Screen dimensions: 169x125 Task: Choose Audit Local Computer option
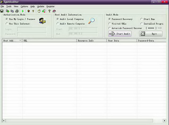point(70,19)
